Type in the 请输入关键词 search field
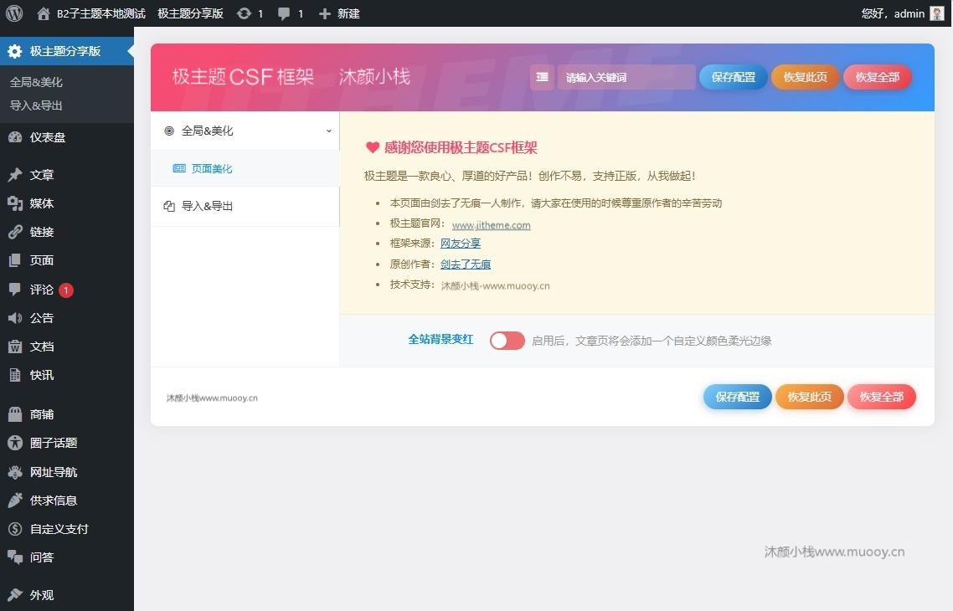This screenshot has height=611, width=953. pyautogui.click(x=626, y=77)
